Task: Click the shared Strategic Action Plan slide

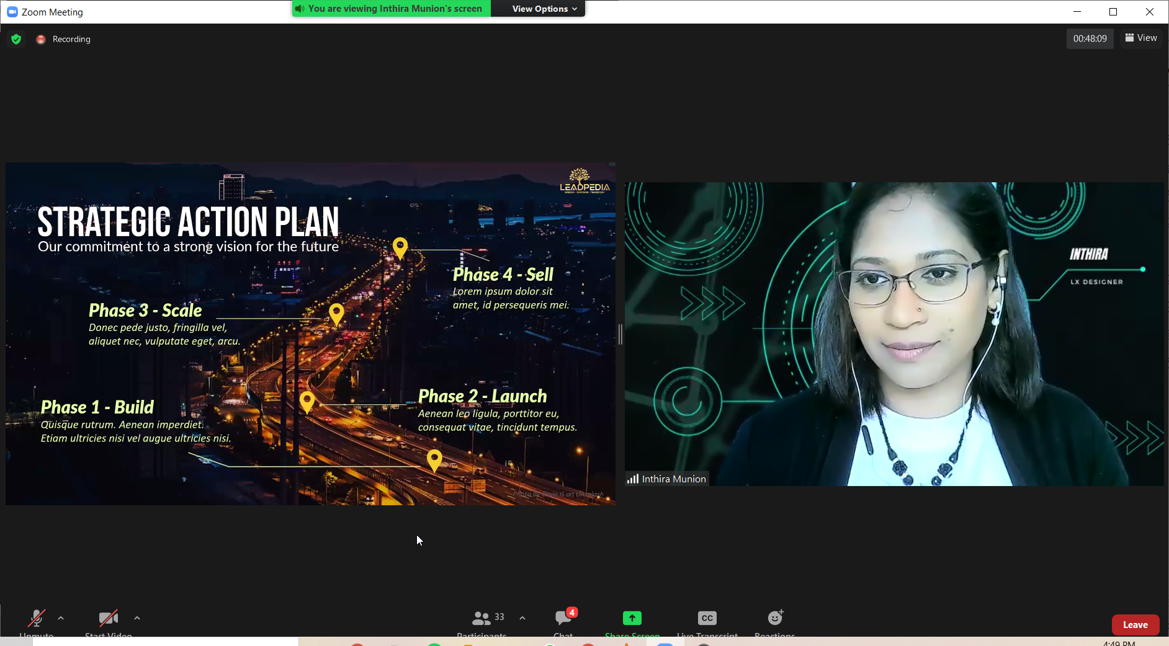Action: pos(311,334)
